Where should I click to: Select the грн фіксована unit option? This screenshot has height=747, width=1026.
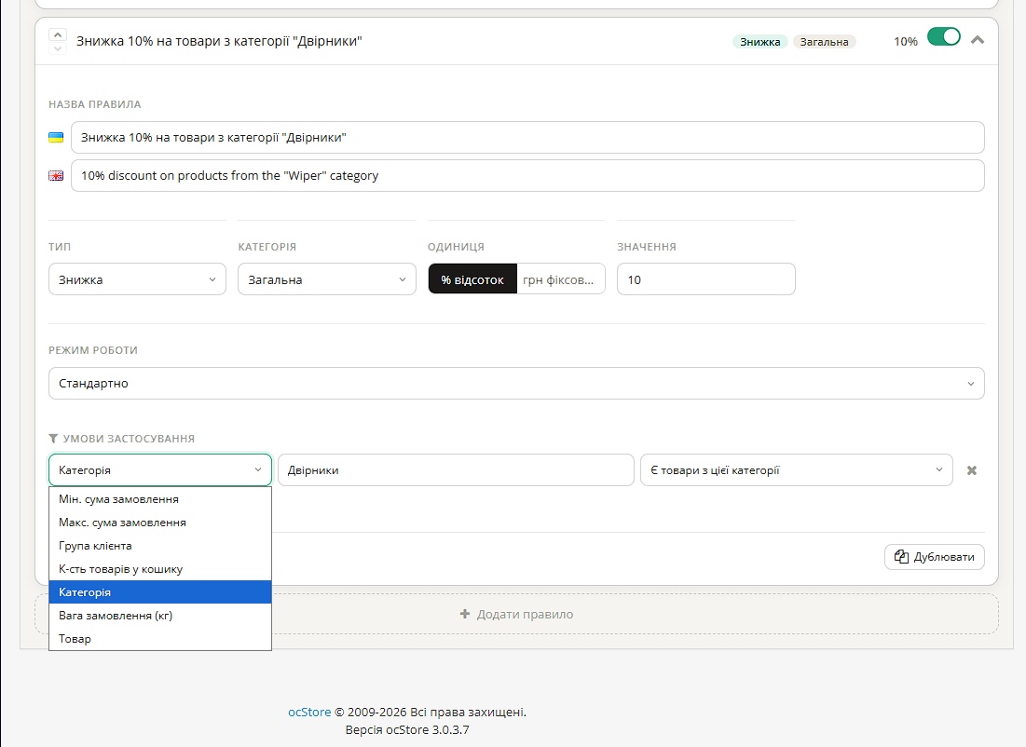(x=561, y=279)
